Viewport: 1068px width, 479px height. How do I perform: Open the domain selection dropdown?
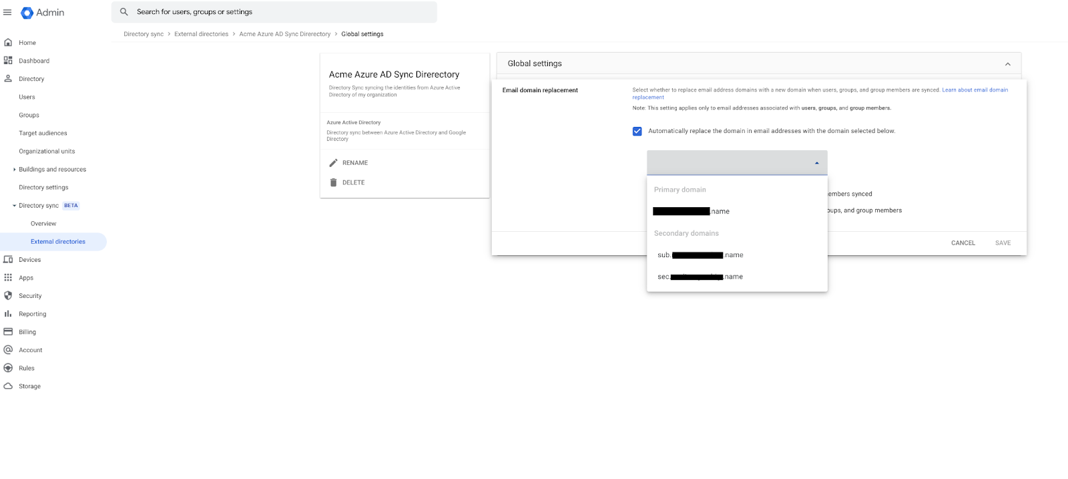(737, 163)
